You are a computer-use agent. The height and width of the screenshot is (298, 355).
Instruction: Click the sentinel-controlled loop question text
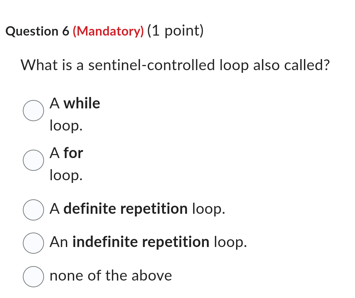pos(175,65)
